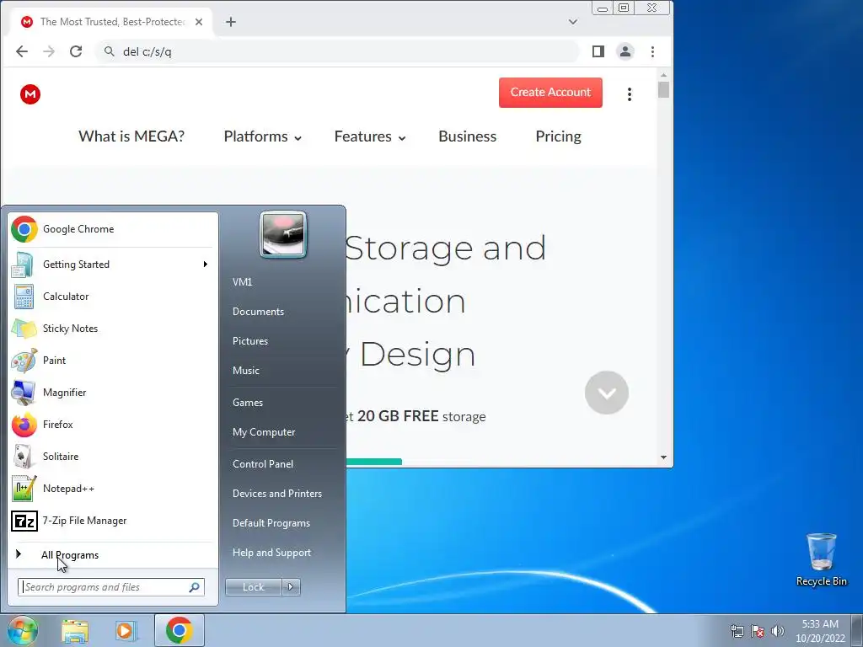Open Chrome tab search chevron
The width and height of the screenshot is (863, 647).
pos(573,22)
